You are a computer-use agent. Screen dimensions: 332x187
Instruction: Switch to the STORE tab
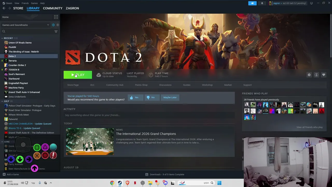point(18,8)
